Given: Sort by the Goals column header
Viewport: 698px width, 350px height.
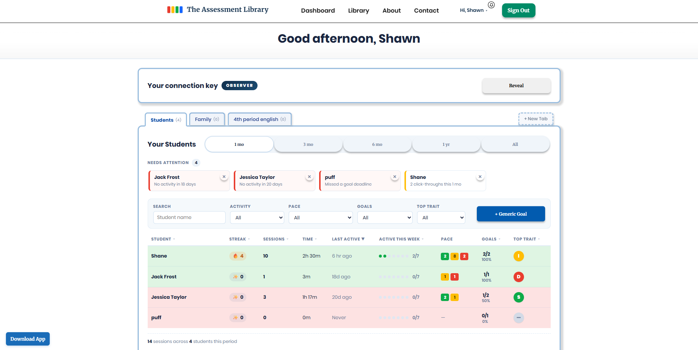Looking at the screenshot, I should pos(491,239).
